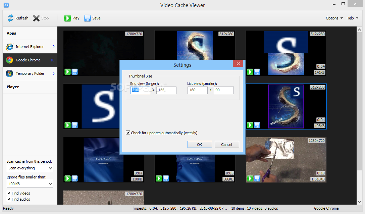Image resolution: width=365 pixels, height=214 pixels.
Task: Select Internet Explorer in Apps list
Action: tap(30, 47)
